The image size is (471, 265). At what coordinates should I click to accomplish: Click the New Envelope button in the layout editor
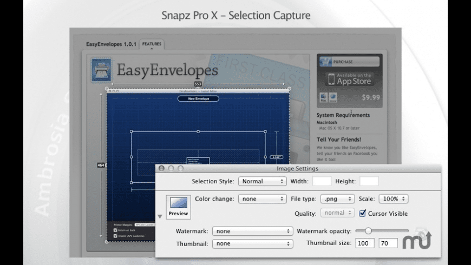[x=198, y=98]
